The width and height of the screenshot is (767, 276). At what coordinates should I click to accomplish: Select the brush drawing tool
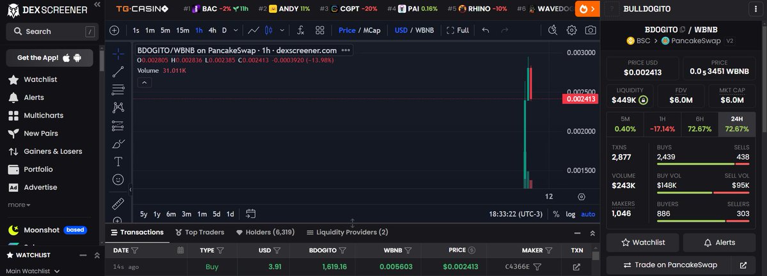coord(118,144)
